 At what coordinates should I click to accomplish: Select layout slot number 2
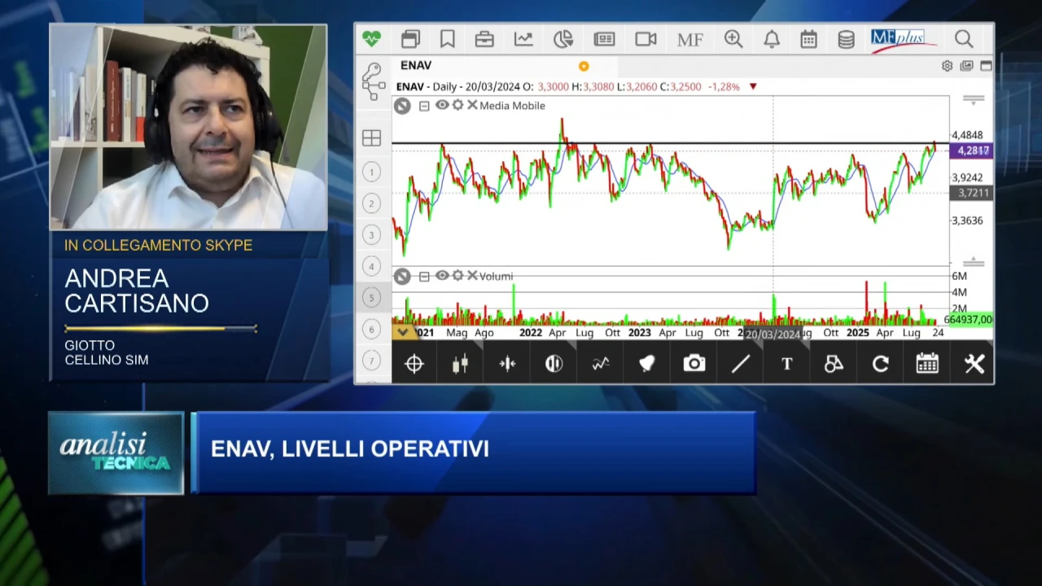click(x=371, y=203)
